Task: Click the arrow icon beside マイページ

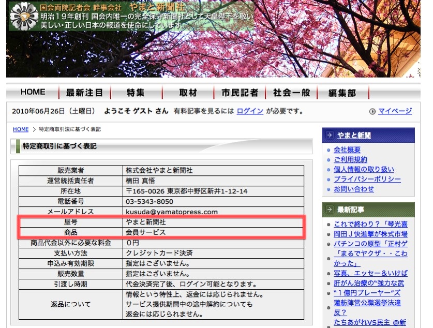Action: 372,111
